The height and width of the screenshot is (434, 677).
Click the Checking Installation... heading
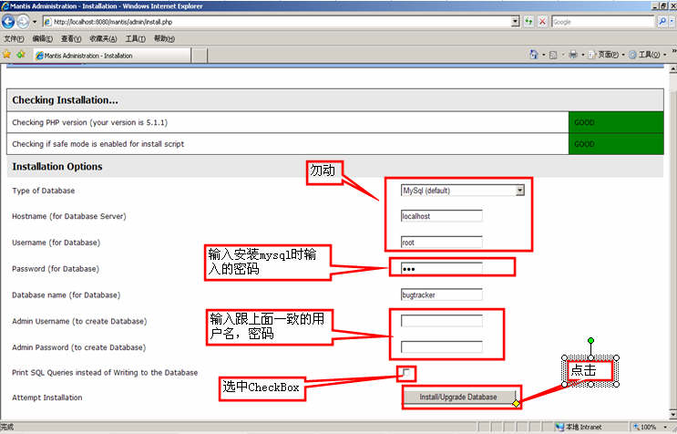65,100
